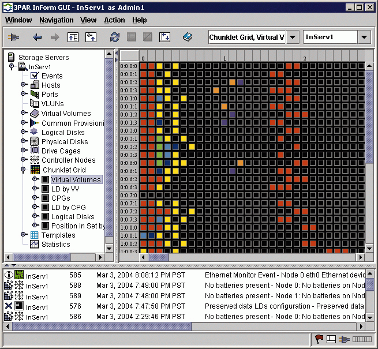
Task: Click the Statistics chart icon
Action: pos(35,244)
